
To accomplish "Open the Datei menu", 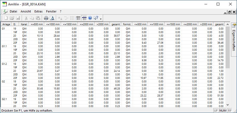I will (x=14, y=11).
